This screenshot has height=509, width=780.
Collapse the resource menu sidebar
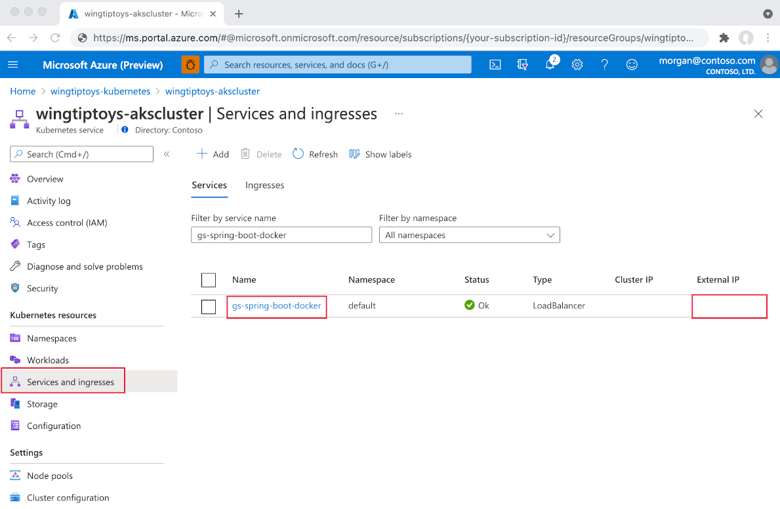167,153
